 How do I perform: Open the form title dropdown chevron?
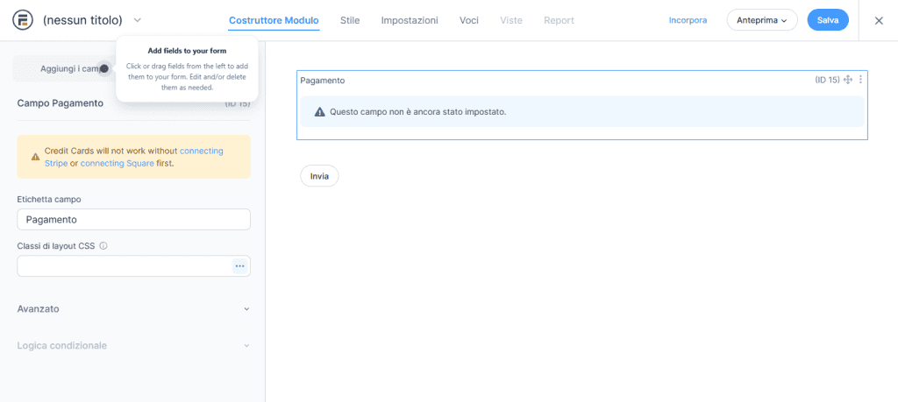pyautogui.click(x=137, y=20)
